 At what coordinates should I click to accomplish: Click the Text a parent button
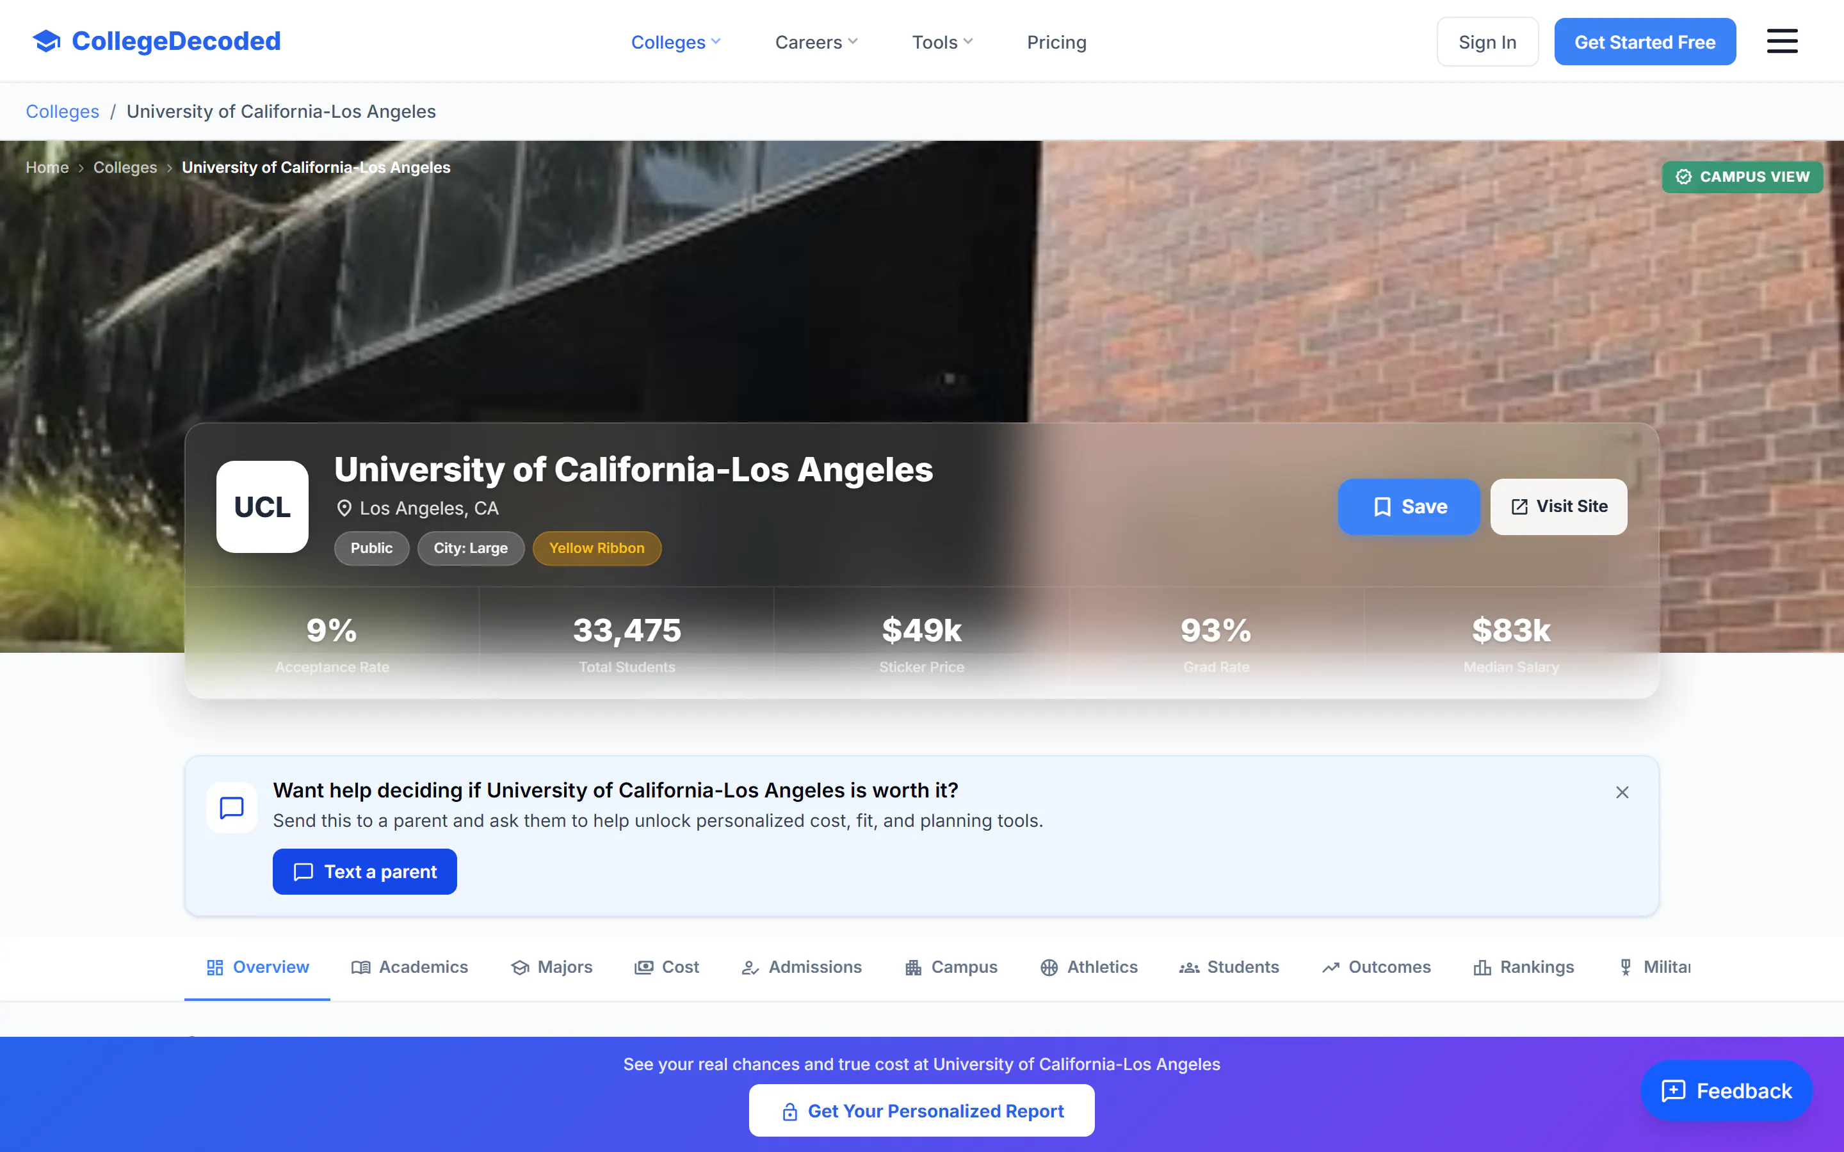(x=365, y=872)
